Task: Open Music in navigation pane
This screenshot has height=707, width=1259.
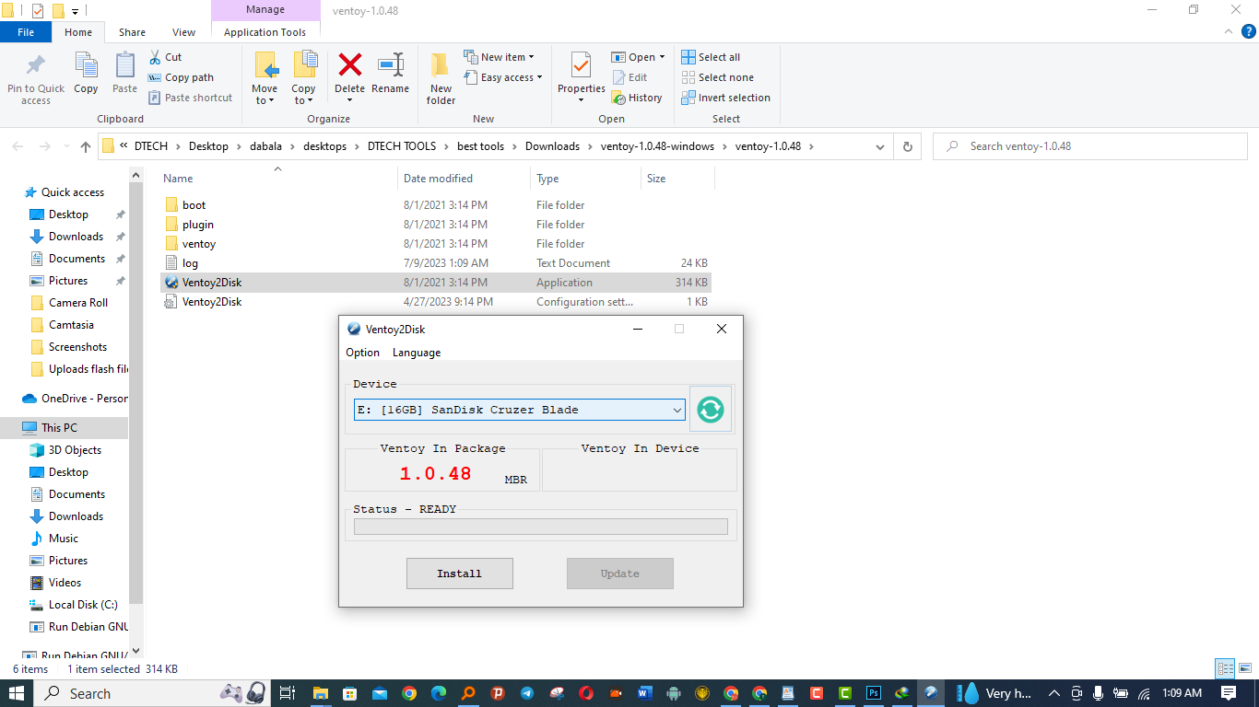Action: click(x=64, y=539)
